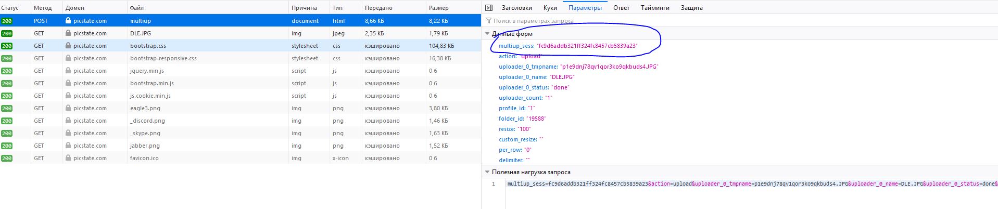Click 200 status badge of jabber.png row

7,146
